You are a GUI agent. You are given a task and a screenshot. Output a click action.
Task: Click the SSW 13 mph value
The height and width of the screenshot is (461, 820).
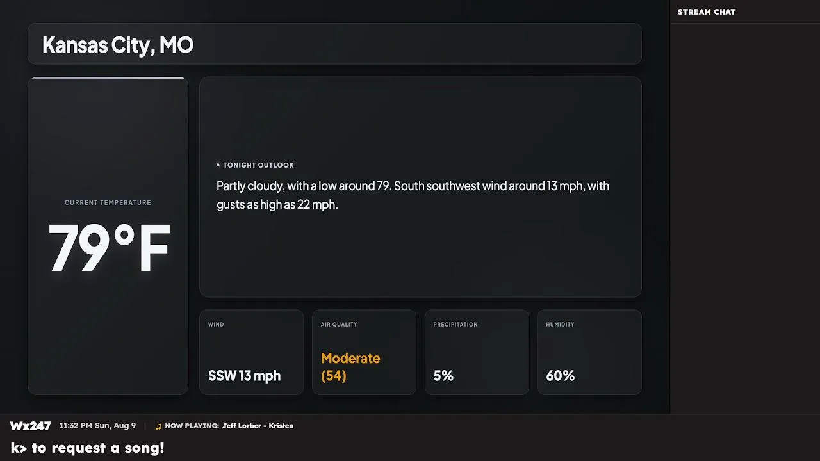point(244,376)
